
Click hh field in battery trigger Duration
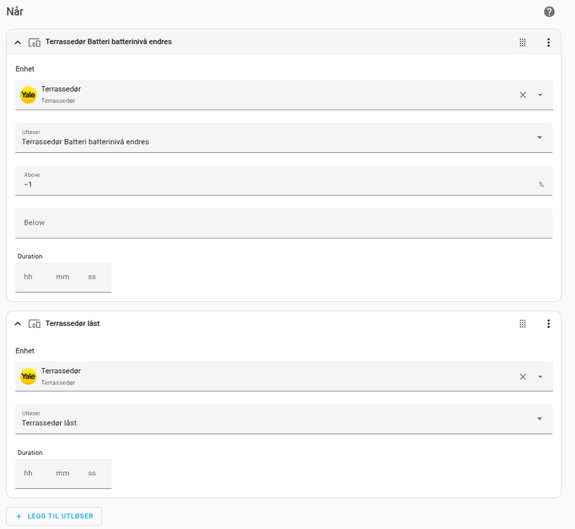[x=29, y=277]
